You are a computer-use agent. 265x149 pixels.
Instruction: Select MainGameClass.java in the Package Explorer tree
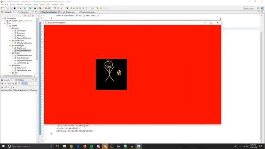(24, 43)
